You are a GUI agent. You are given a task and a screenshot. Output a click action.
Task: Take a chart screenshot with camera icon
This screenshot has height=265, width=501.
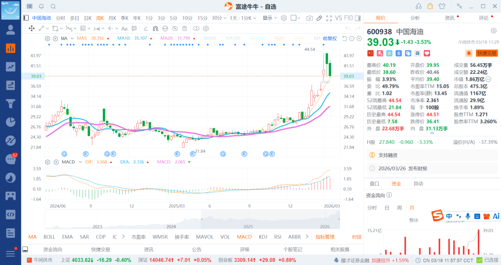pos(309,18)
